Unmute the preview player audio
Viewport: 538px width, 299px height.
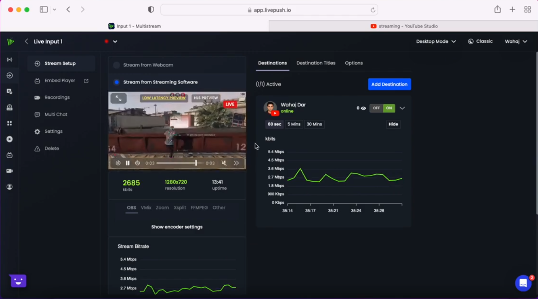click(224, 163)
